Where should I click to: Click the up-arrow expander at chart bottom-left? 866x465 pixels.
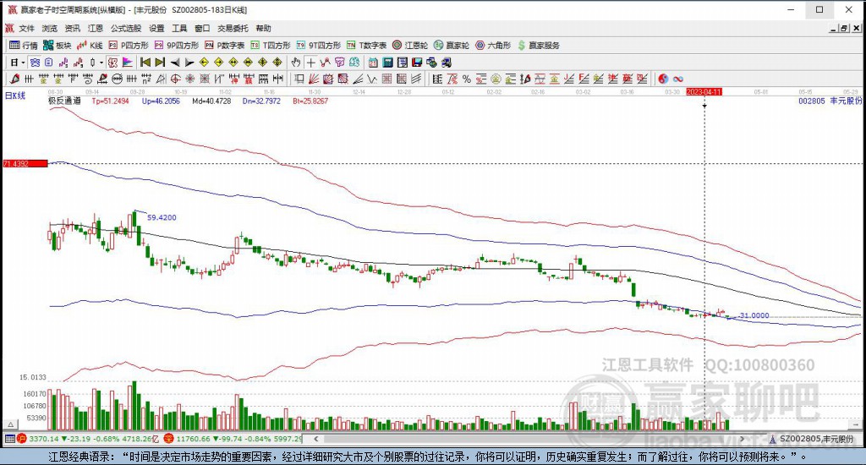click(x=10, y=424)
